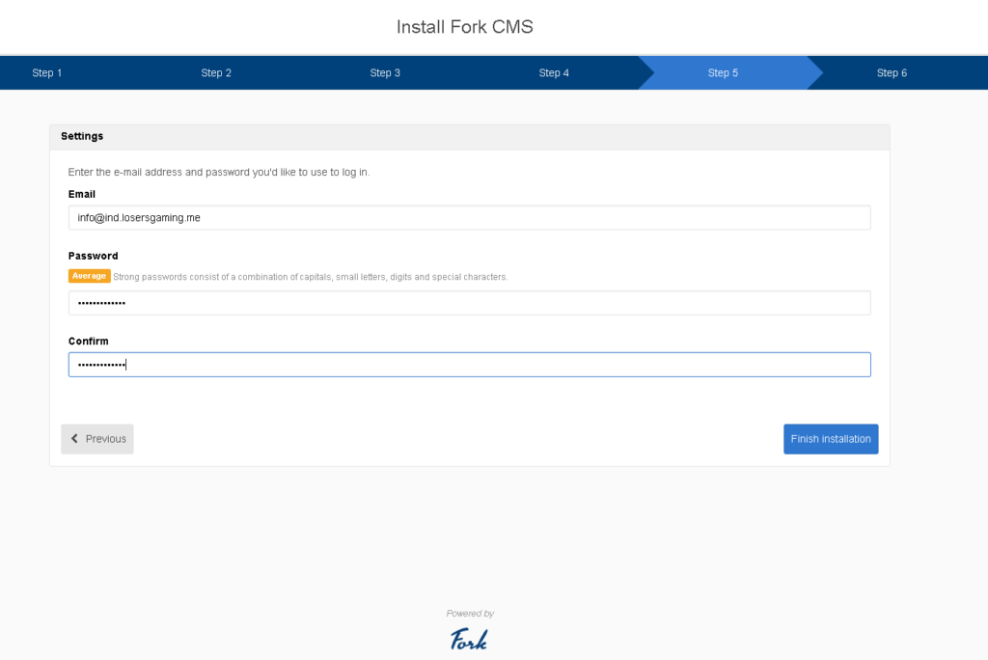Click the 'Strong passwords consist of' hint text
Image resolution: width=988 pixels, height=660 pixels.
311,277
